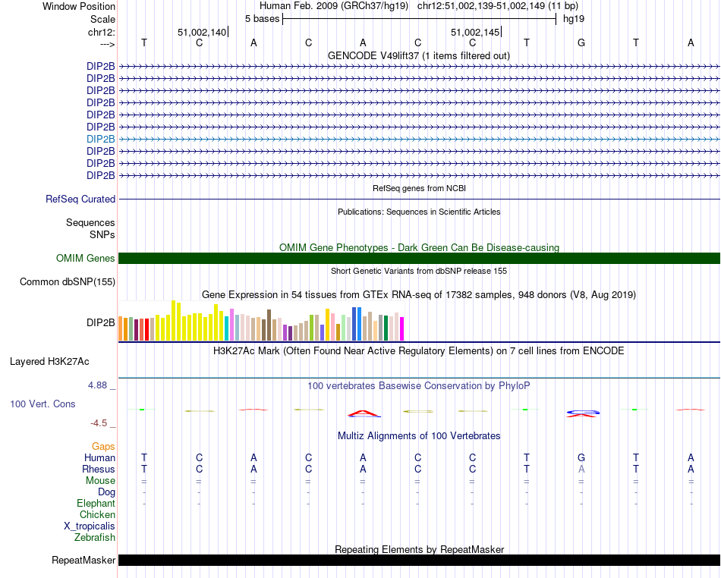Image resolution: width=721 pixels, height=578 pixels.
Task: Click the tallest yellow bar in GTEx chart
Action: 173,320
